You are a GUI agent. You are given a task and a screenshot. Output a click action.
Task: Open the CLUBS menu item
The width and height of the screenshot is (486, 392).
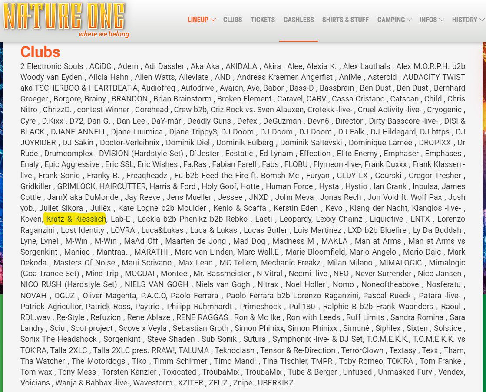coord(232,20)
